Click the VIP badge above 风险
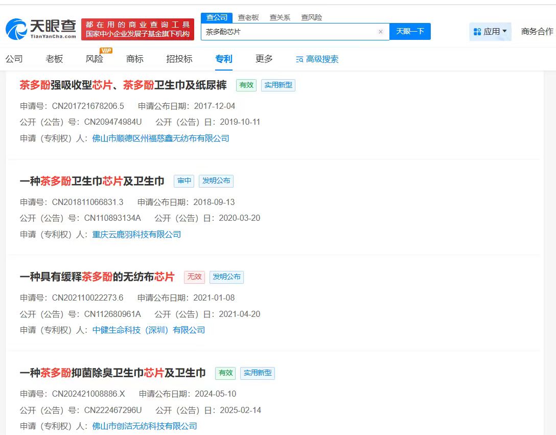The height and width of the screenshot is (435, 556). (x=106, y=51)
